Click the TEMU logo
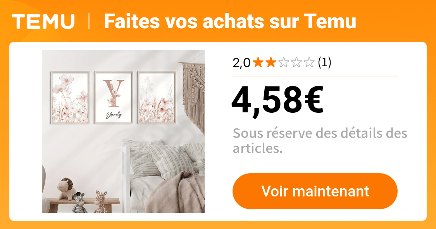436x229 pixels. coord(43,21)
